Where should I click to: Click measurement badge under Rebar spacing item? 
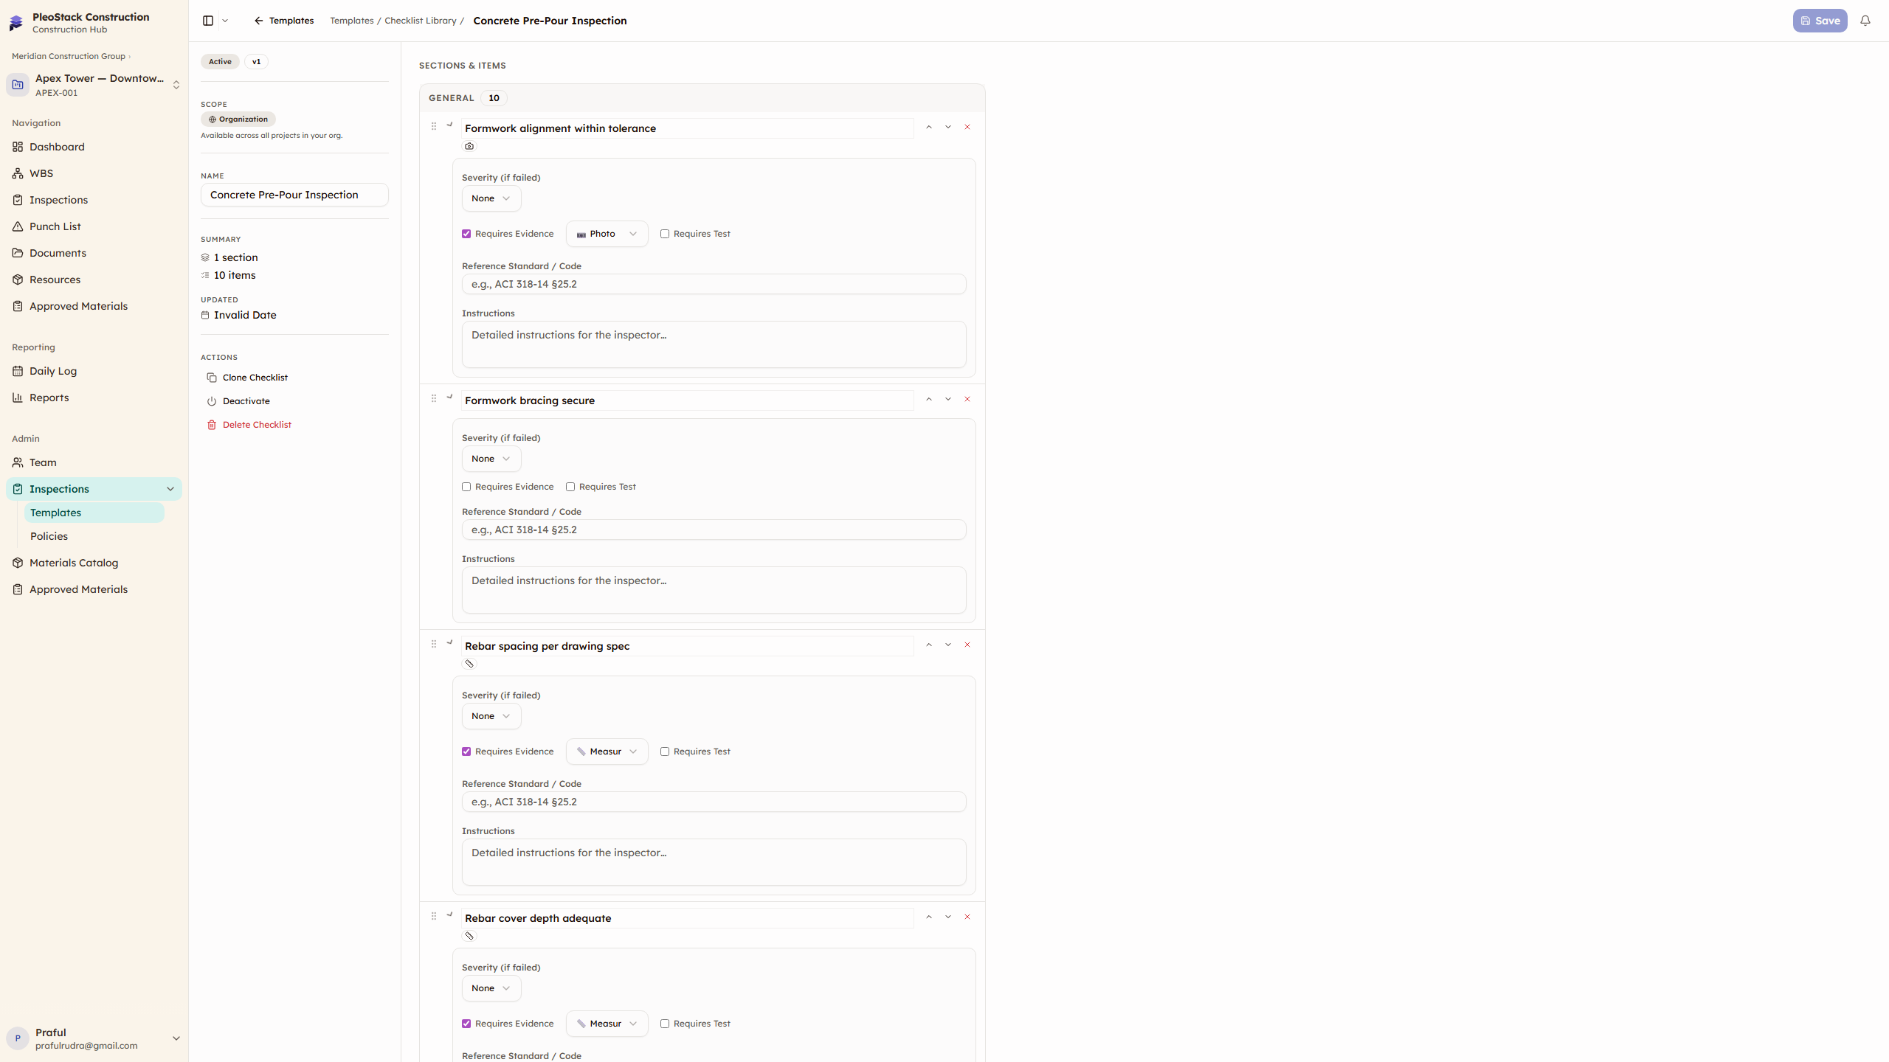[469, 664]
